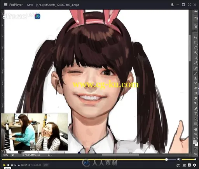
Task: Open the brush presets panel icon
Action: [x=196, y=26]
